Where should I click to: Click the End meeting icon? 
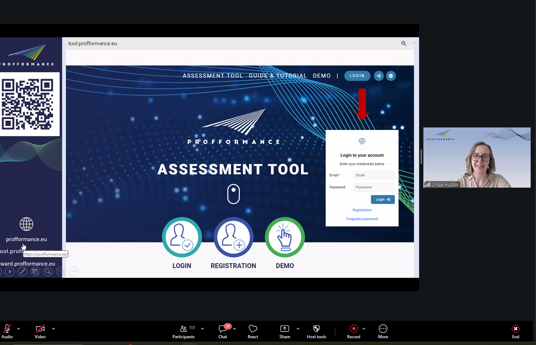pos(515,331)
